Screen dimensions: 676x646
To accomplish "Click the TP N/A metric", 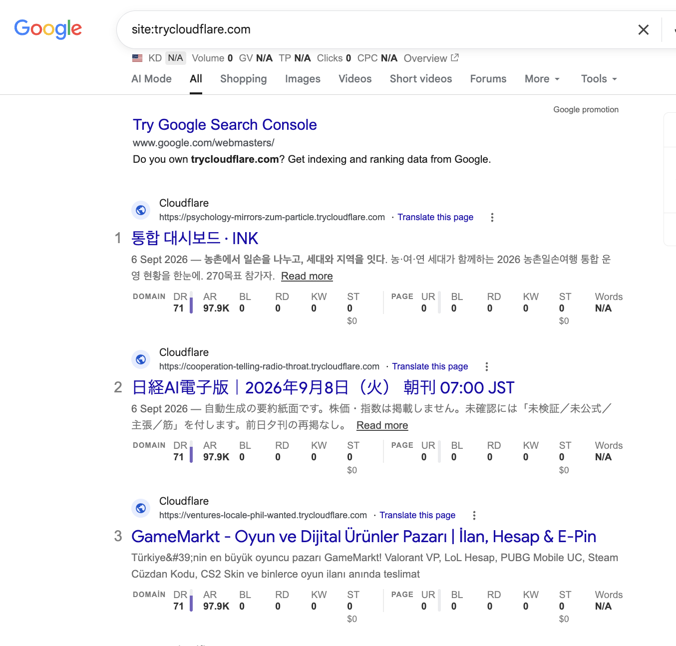I will pyautogui.click(x=295, y=58).
